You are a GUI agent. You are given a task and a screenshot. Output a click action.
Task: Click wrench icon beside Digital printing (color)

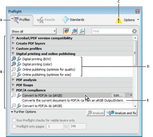[19, 64]
